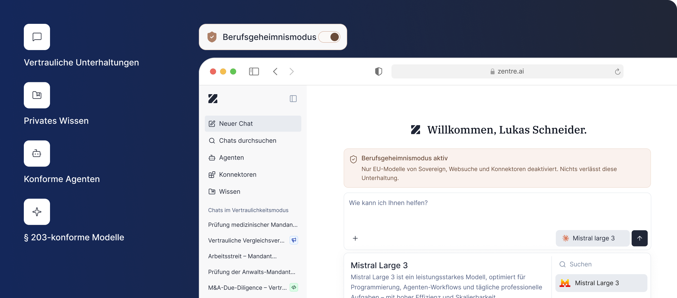Click the sparkle icon above § 203-konforme Modelle
The width and height of the screenshot is (677, 298).
(37, 212)
